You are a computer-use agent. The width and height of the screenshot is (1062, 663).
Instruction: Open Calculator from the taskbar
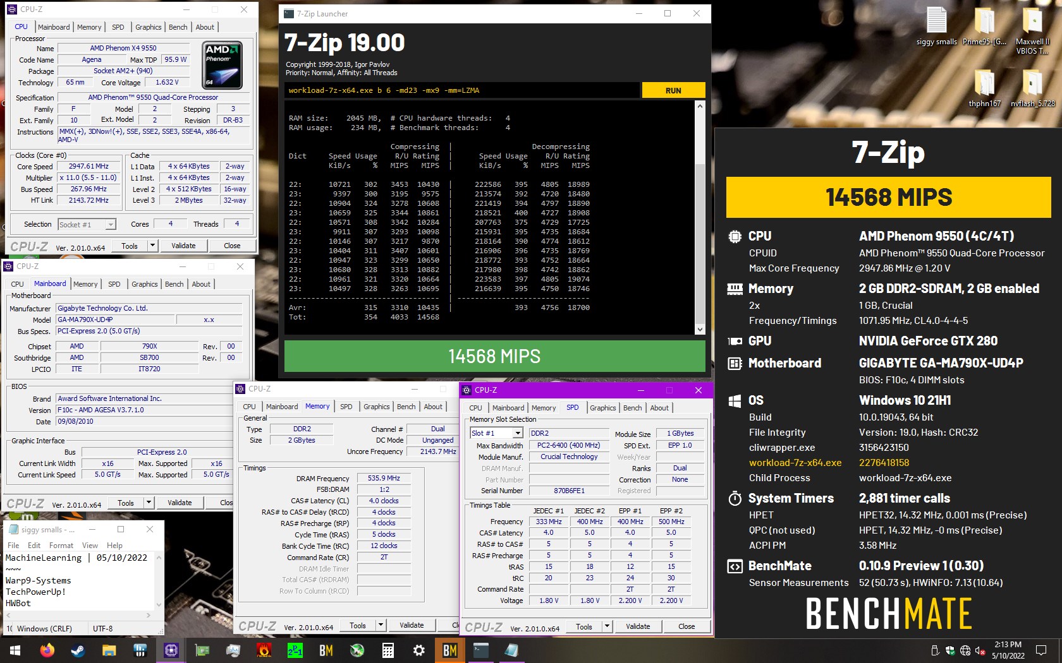click(388, 650)
